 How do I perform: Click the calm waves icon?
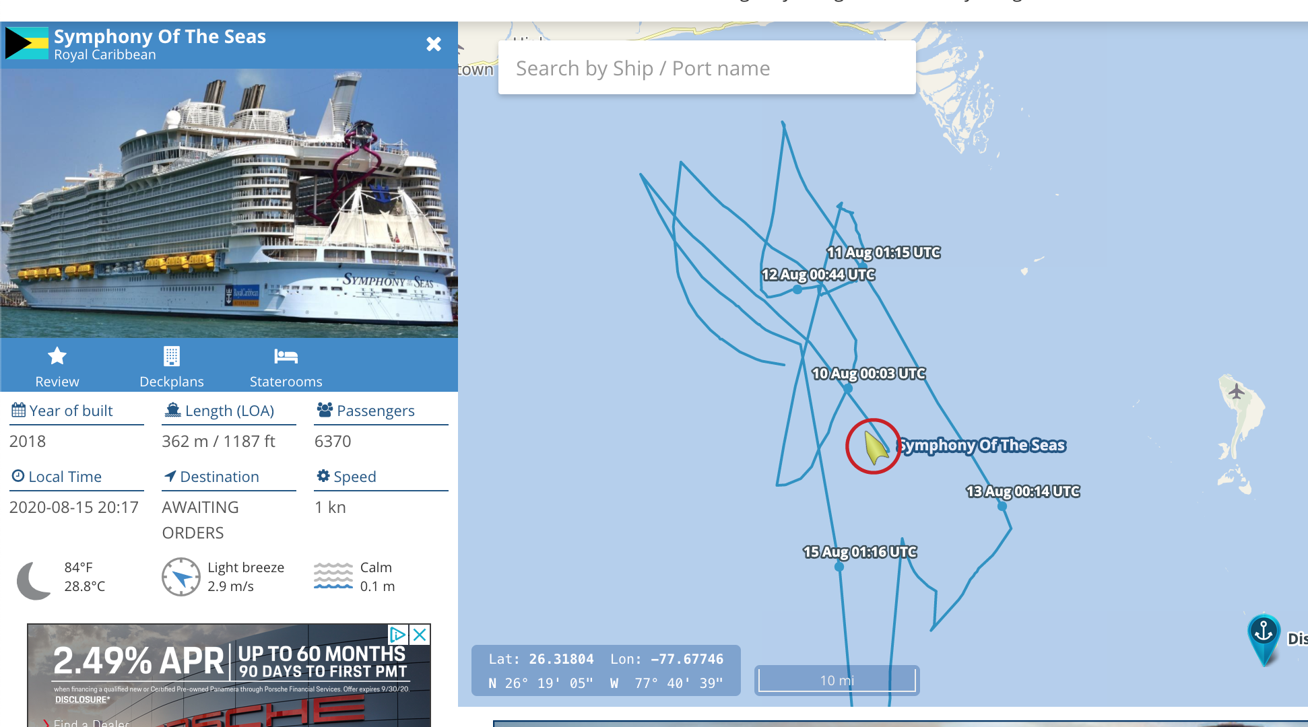333,576
